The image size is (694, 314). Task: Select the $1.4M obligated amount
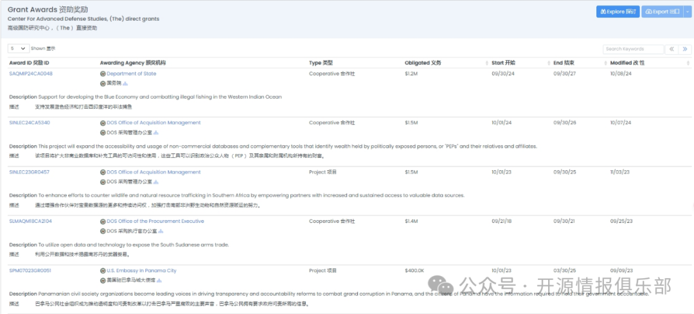pos(411,222)
